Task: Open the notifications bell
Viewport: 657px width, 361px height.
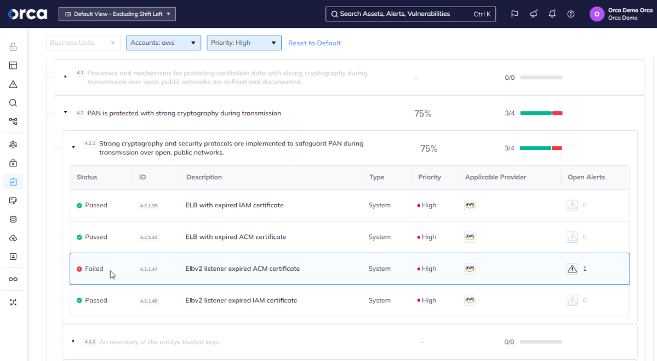Action: click(x=552, y=14)
